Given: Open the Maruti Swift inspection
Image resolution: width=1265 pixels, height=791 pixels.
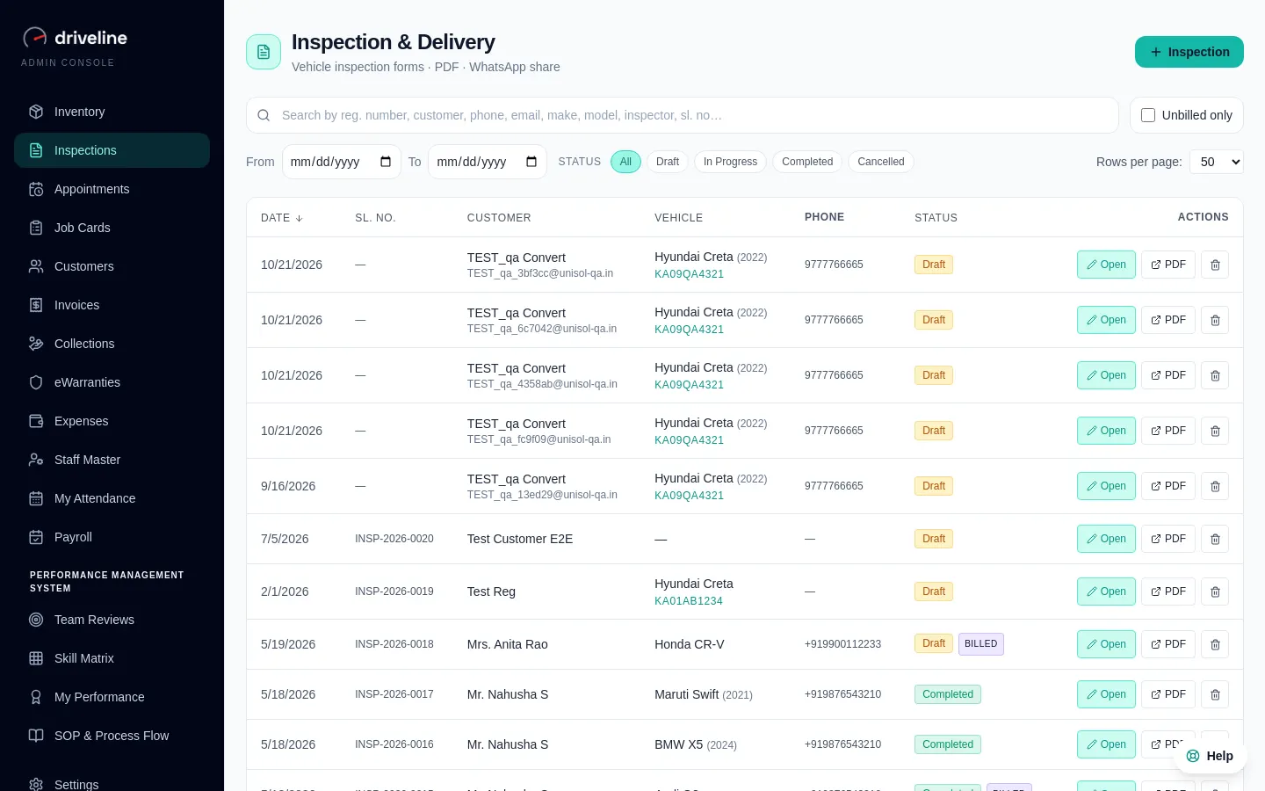Looking at the screenshot, I should (1107, 694).
